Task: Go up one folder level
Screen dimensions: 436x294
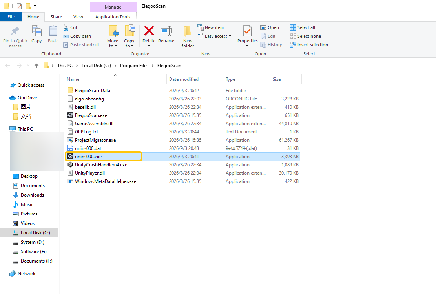Action: point(36,66)
